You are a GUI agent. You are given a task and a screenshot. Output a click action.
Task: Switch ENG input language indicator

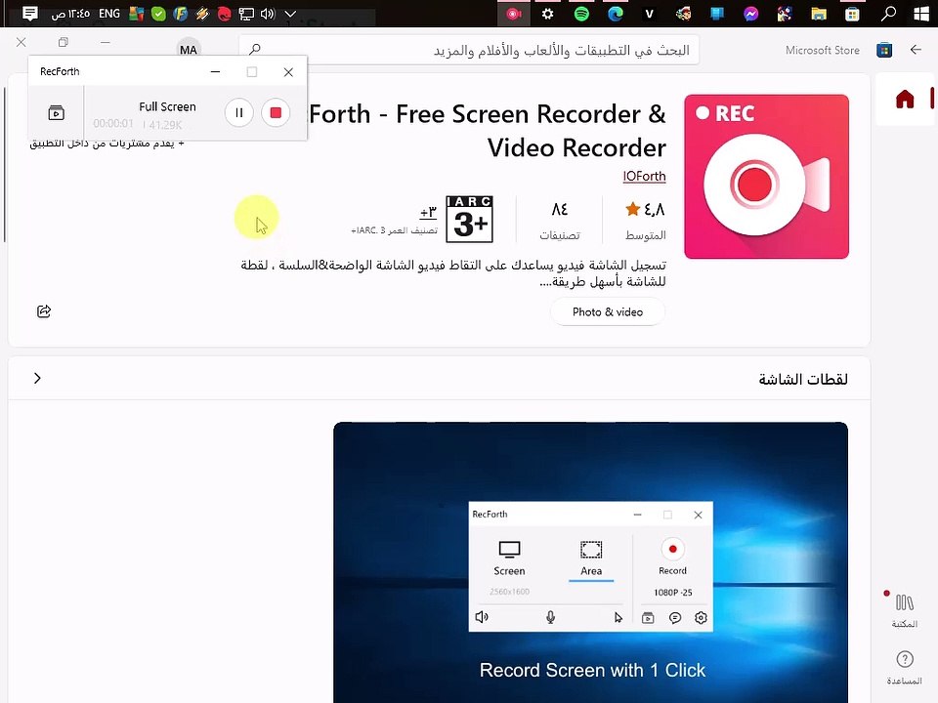pos(108,13)
